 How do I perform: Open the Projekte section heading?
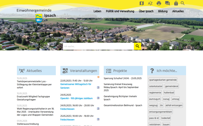click(120, 71)
